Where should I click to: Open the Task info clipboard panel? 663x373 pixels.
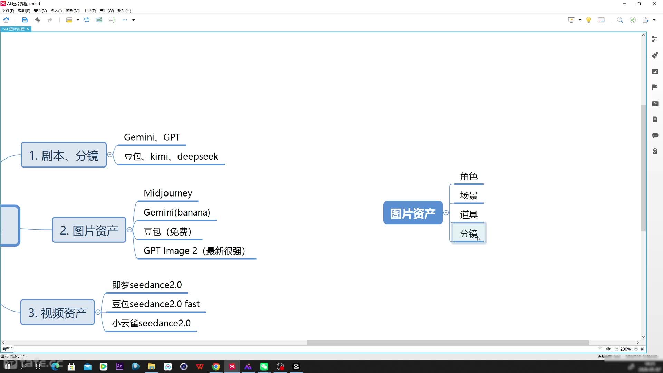pyautogui.click(x=655, y=151)
